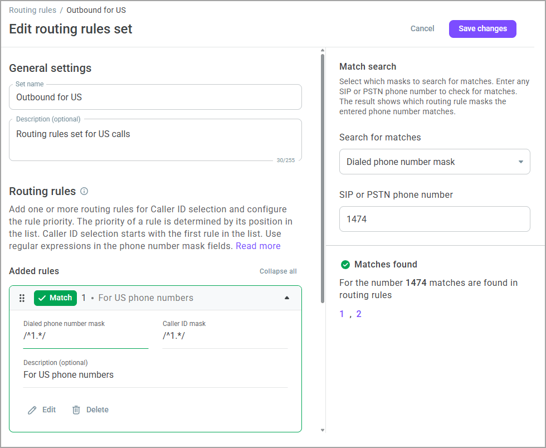Click the Routing rules info icon
The height and width of the screenshot is (448, 546).
(x=84, y=191)
